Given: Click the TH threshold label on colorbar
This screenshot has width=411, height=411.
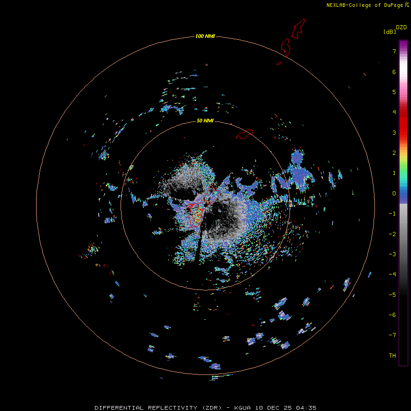Looking at the screenshot, I should point(392,356).
